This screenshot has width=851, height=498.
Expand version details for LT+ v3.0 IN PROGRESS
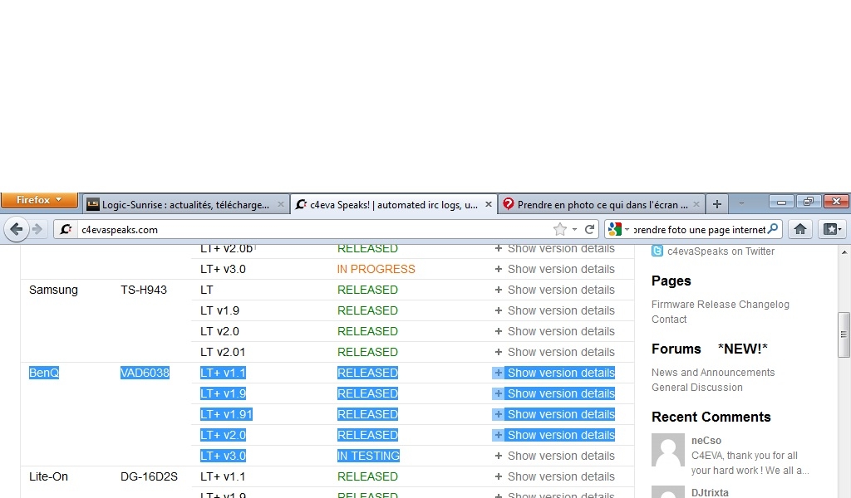click(554, 269)
